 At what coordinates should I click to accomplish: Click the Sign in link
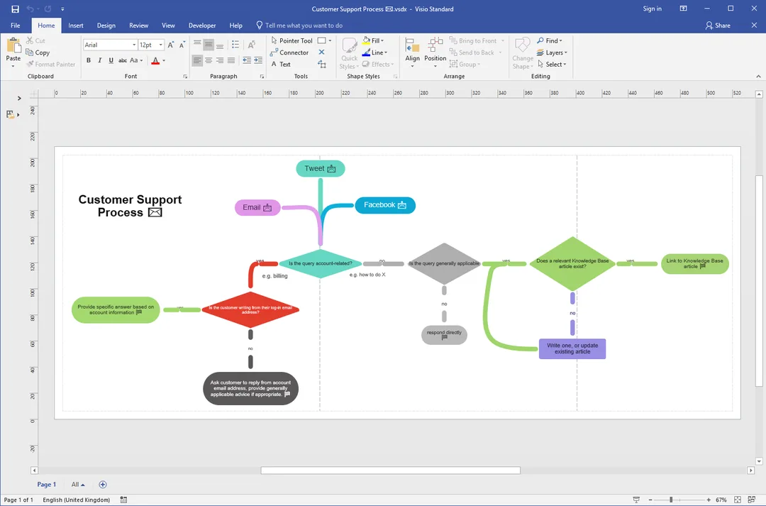click(x=653, y=9)
